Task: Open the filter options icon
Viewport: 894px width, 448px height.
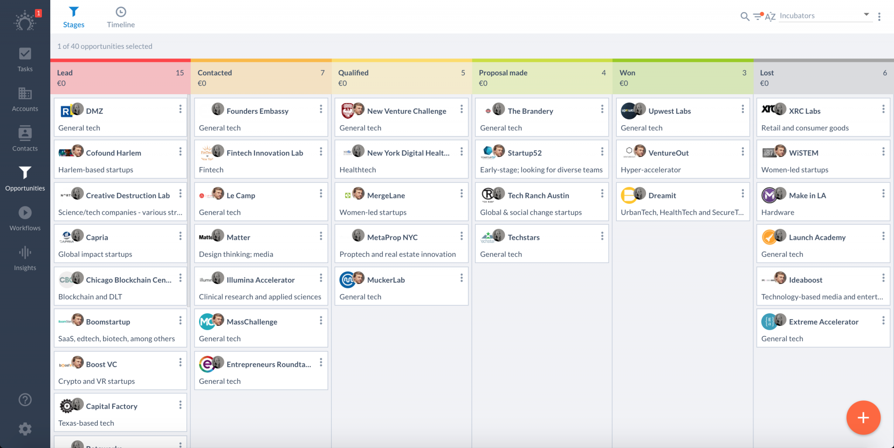Action: [758, 17]
